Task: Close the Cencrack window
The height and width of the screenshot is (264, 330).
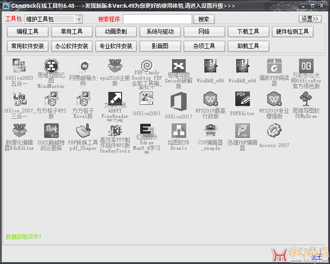Action: (x=322, y=6)
